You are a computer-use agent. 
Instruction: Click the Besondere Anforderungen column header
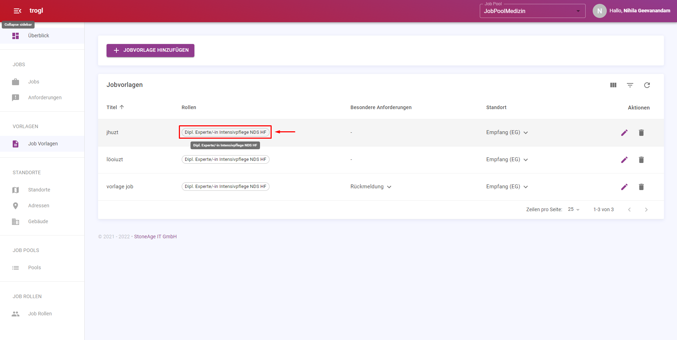pos(381,107)
